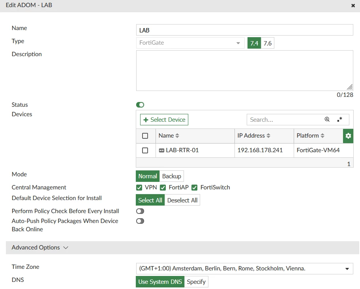Viewport: 360px width, 289px height.
Task: Click the Select Device button
Action: 164,119
